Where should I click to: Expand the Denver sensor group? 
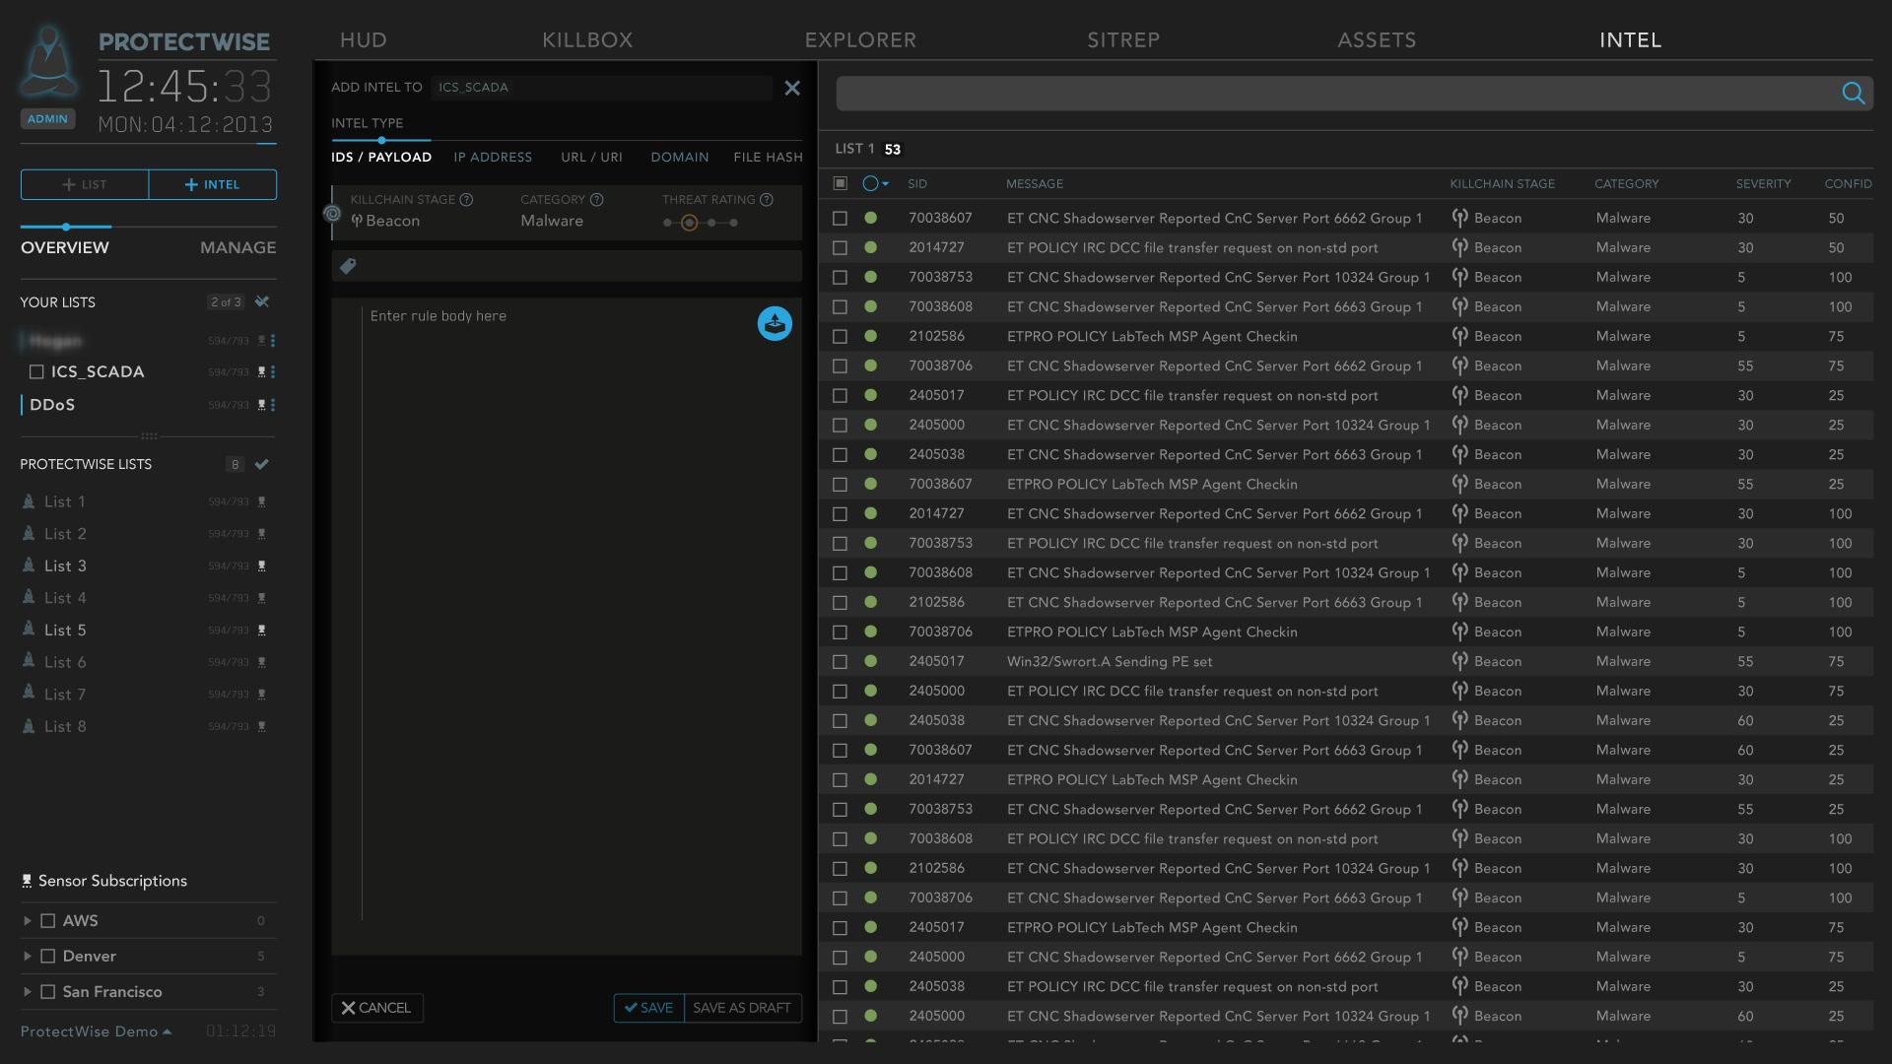click(27, 956)
